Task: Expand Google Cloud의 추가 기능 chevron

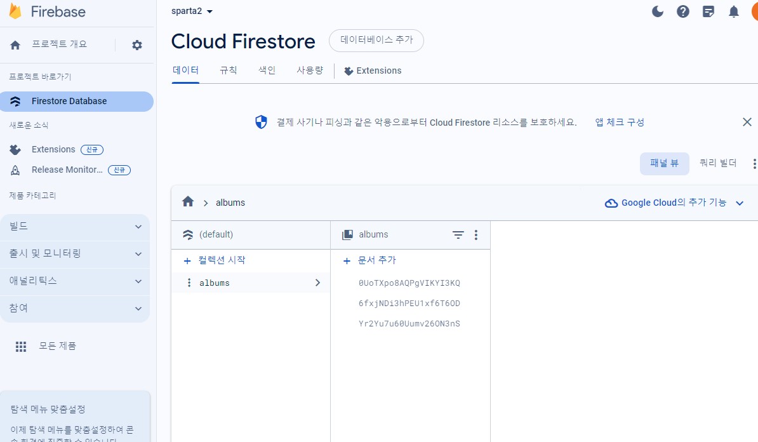Action: (740, 203)
